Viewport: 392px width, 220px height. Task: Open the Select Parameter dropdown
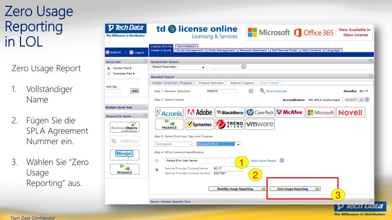click(178, 67)
